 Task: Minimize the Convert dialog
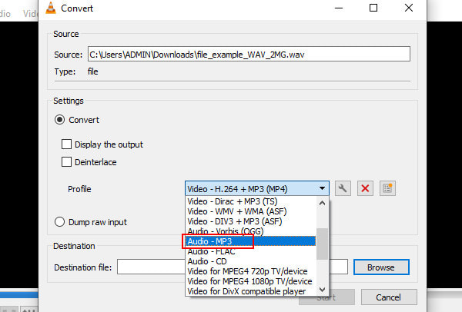[x=339, y=8]
